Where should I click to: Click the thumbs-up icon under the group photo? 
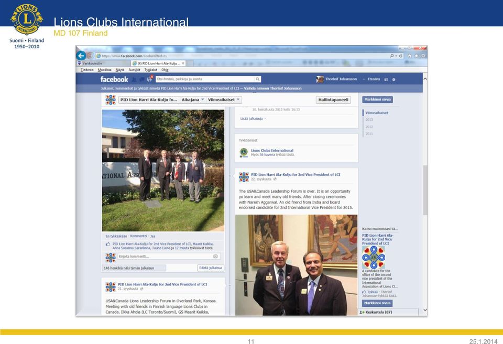(108, 244)
